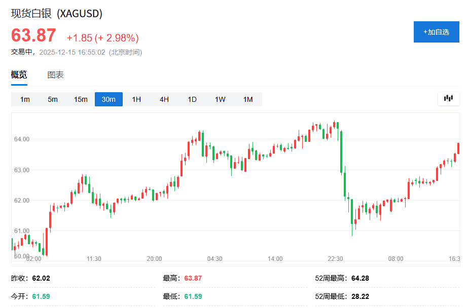Switch to the 1H timeframe
The image size is (468, 308).
(136, 99)
